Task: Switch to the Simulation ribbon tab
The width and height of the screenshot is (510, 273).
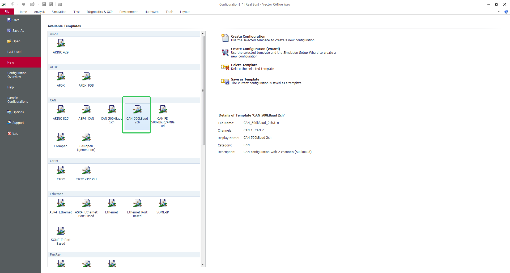Action: 59,12
